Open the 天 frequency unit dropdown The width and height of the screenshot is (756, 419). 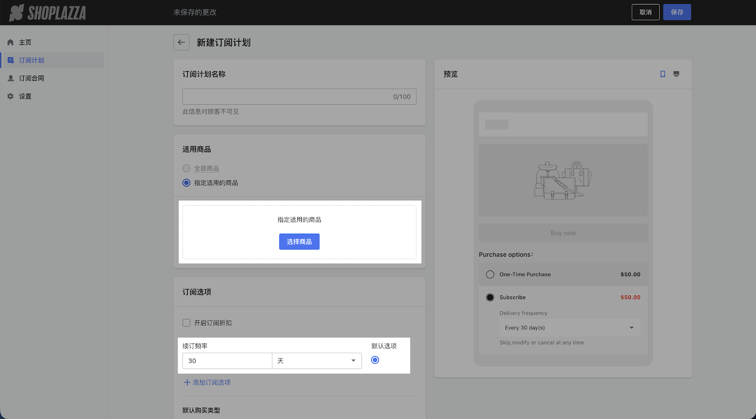[317, 361]
